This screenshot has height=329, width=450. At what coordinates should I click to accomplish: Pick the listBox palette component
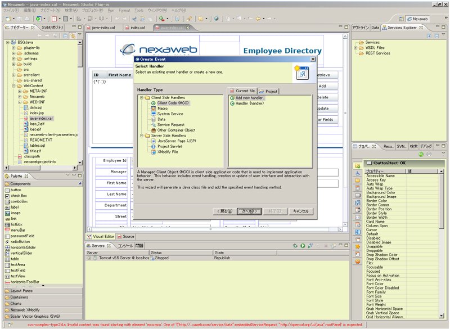[x=13, y=224]
